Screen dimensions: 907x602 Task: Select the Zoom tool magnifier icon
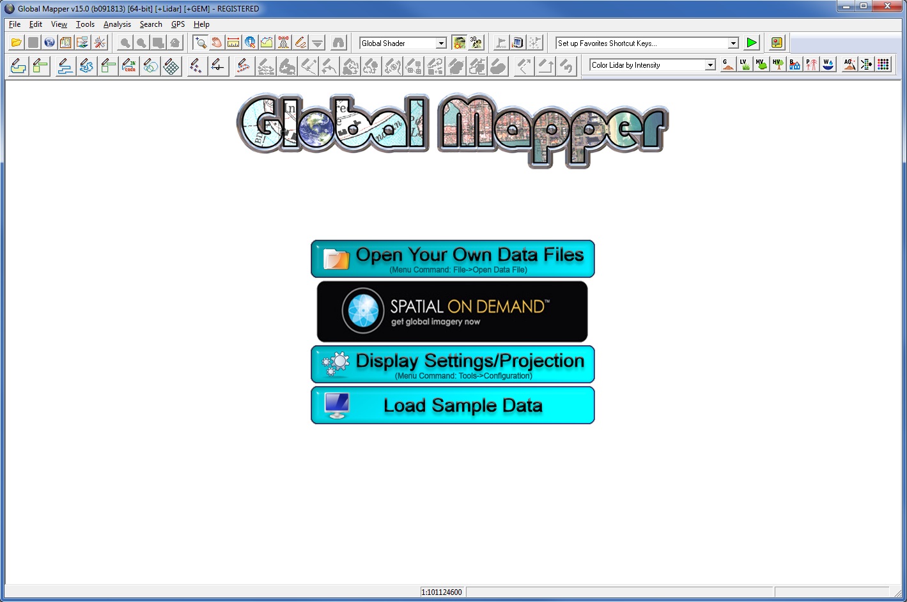point(201,43)
